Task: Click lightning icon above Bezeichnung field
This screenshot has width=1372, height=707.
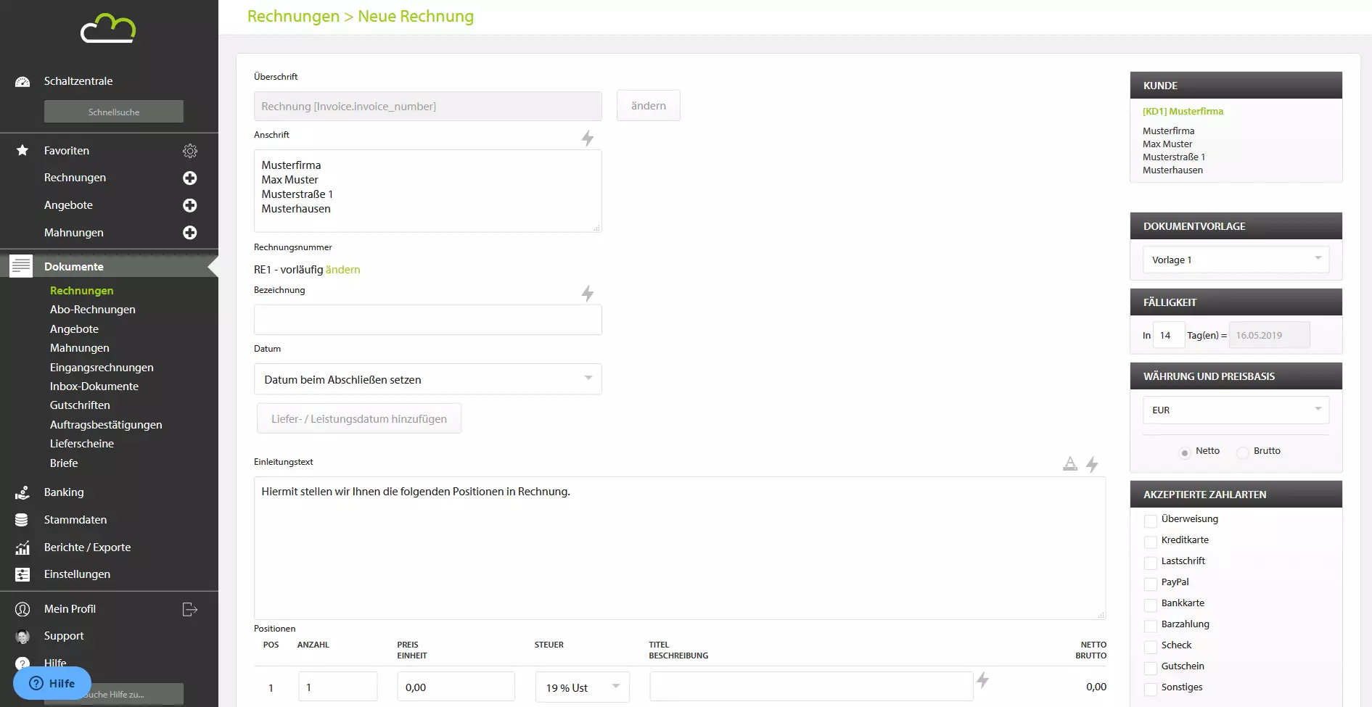Action: (x=588, y=293)
